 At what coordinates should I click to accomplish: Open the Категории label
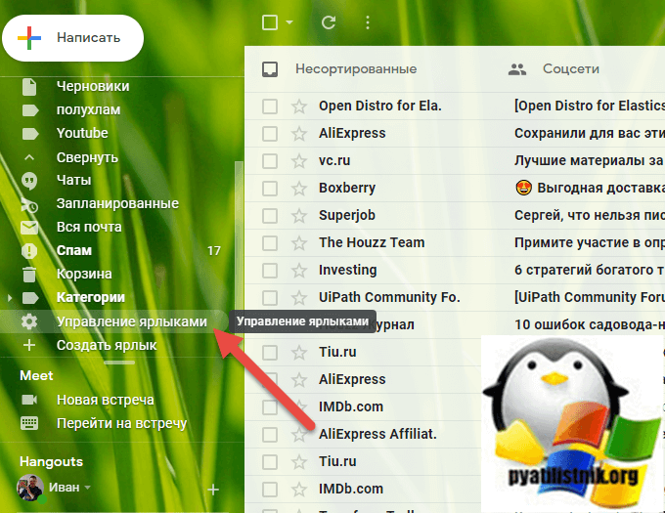click(x=91, y=297)
